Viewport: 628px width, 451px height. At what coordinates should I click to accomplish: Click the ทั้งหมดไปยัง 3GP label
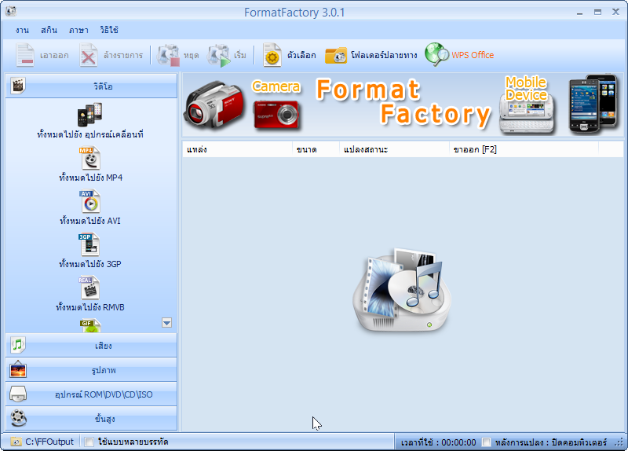click(90, 264)
